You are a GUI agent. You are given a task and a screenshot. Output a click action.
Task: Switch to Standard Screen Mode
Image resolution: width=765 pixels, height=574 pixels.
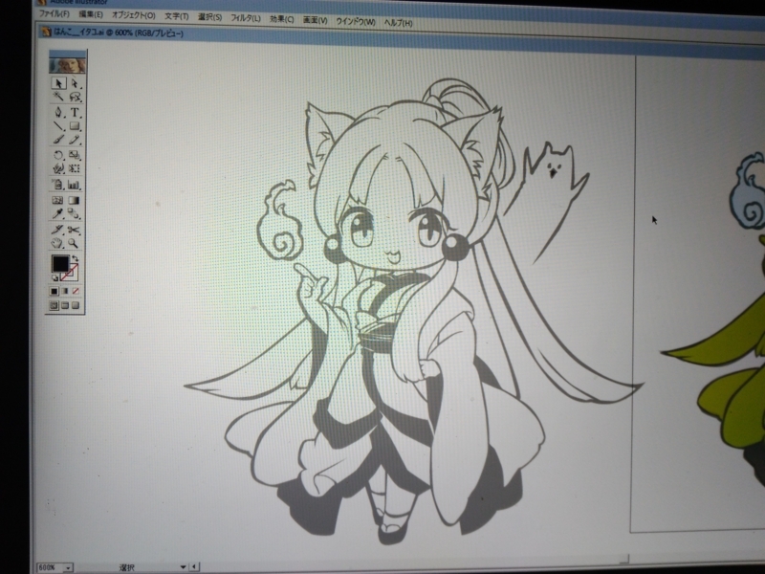54,305
